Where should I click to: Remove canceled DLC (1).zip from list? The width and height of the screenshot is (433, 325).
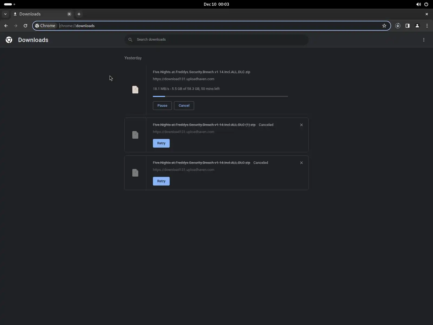click(301, 125)
